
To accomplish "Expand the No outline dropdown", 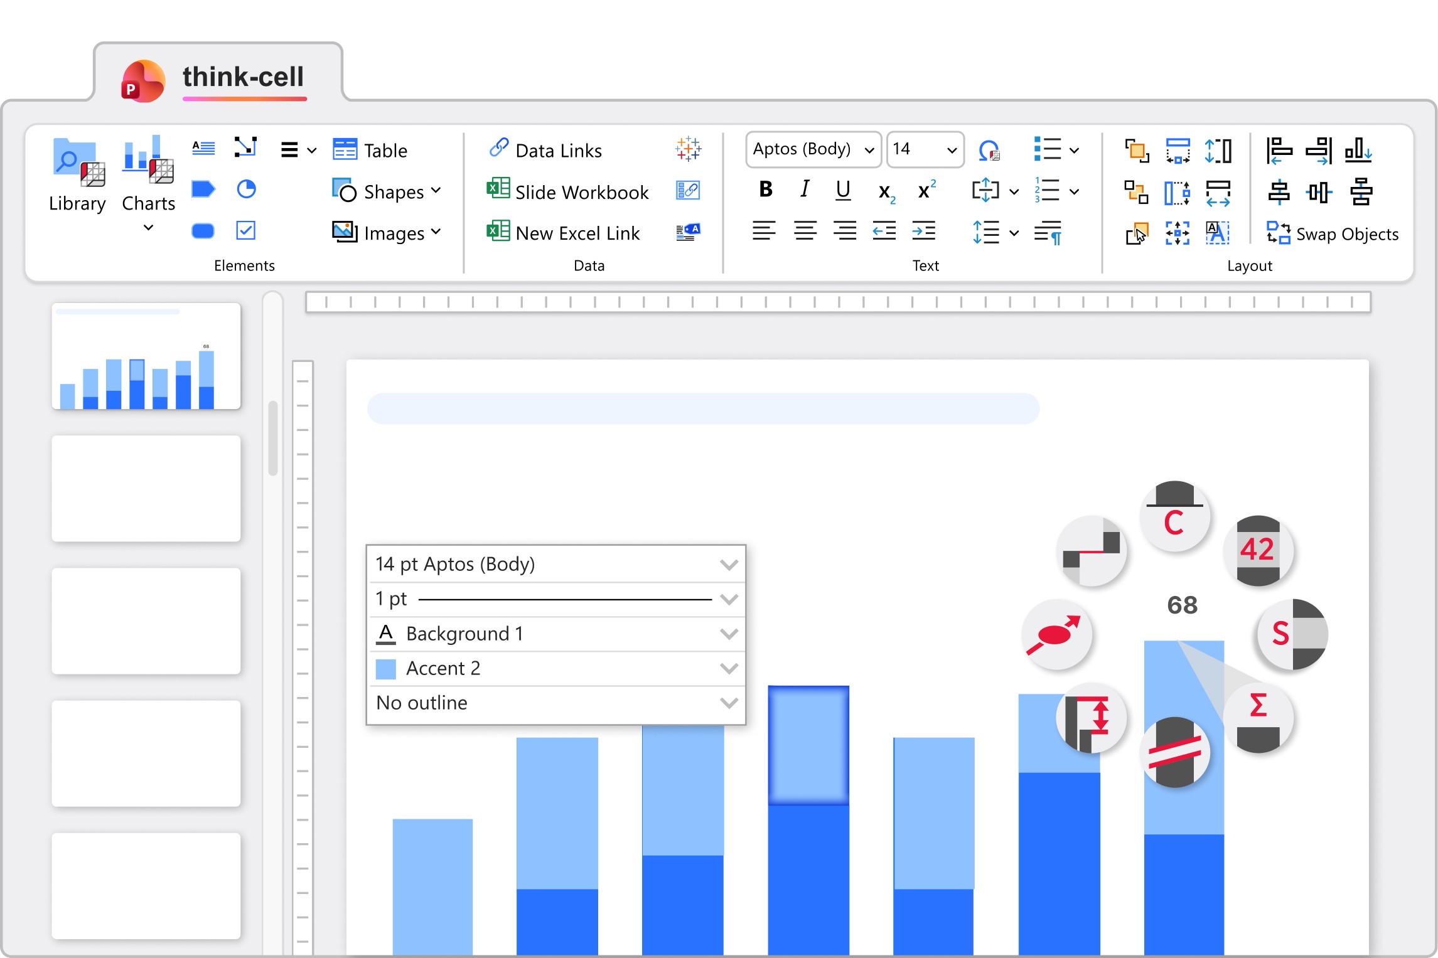I will tap(728, 703).
